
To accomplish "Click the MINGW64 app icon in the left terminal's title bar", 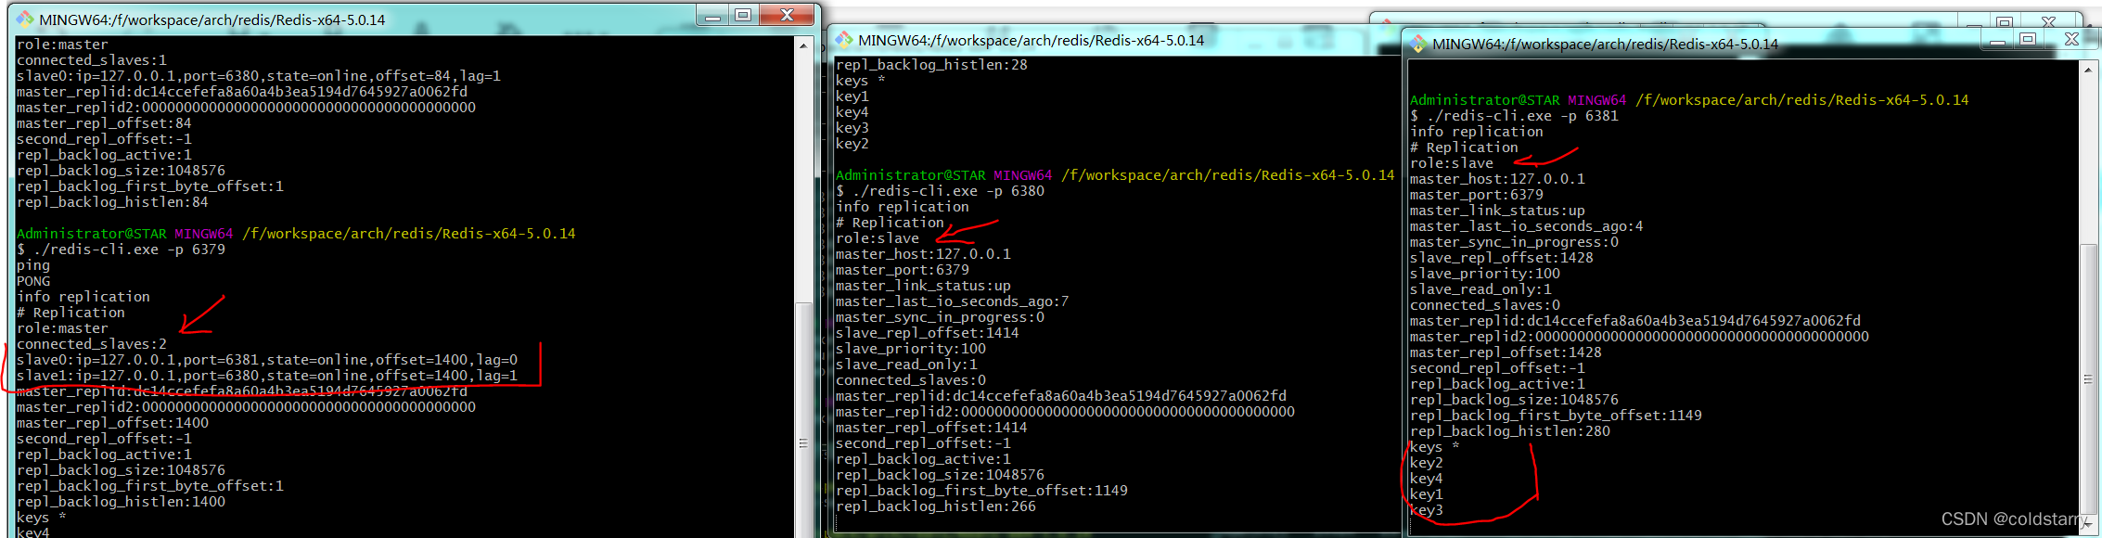I will (x=25, y=19).
